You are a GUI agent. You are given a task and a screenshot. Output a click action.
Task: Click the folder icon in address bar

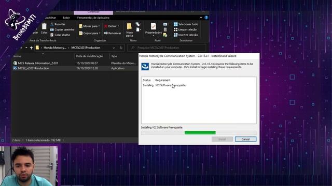(37, 48)
